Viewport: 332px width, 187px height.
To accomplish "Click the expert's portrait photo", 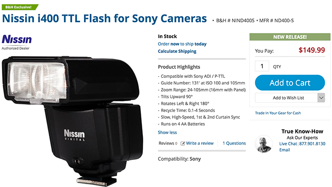I will click(263, 144).
